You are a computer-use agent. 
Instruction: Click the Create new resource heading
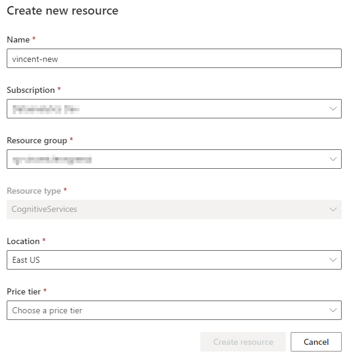point(63,11)
